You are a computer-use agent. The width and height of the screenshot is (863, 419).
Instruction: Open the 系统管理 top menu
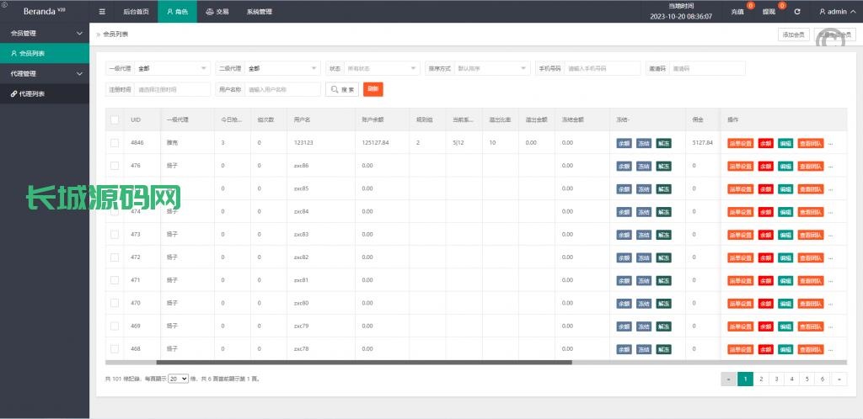pyautogui.click(x=259, y=12)
